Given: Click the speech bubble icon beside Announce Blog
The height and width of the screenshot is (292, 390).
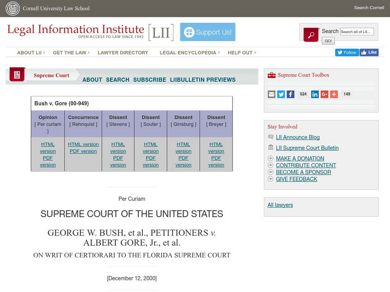Looking at the screenshot, I should pos(271,137).
